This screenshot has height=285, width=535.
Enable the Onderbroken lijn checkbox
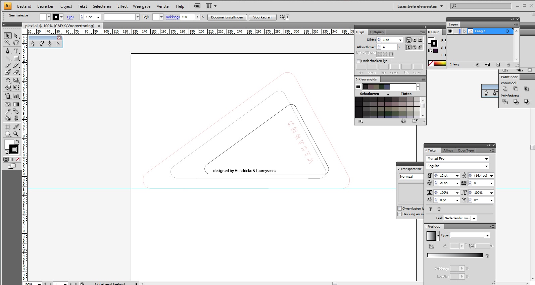coord(358,61)
